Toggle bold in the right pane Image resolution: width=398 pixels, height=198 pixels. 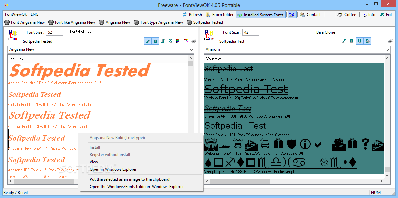[x=352, y=41]
